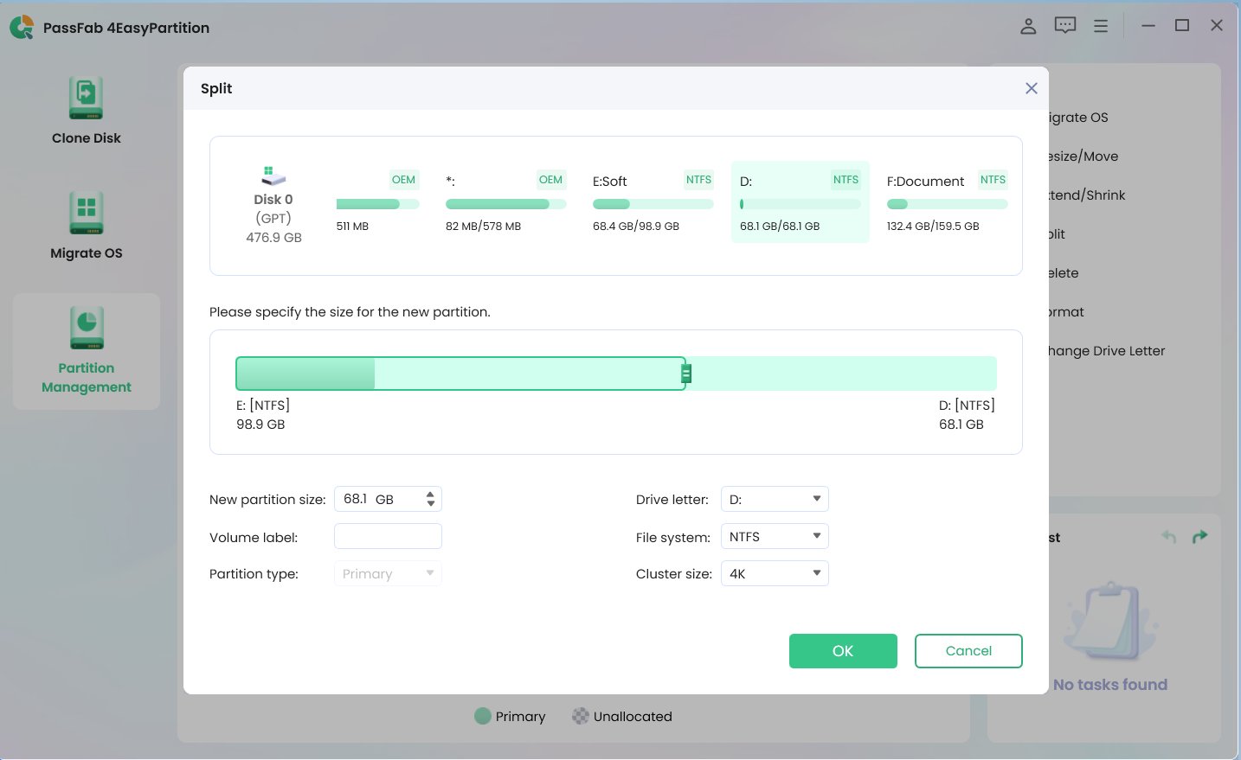Increase the new partition size stepper
The height and width of the screenshot is (760, 1241).
click(431, 495)
